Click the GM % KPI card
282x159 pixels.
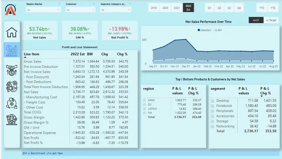coord(80,30)
